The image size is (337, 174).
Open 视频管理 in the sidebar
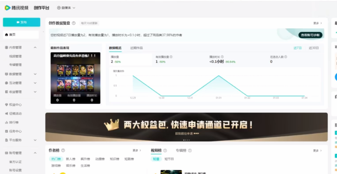pyautogui.click(x=15, y=57)
